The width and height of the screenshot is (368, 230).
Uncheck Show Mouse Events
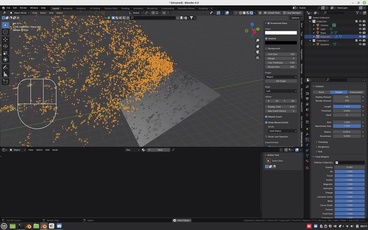tap(266, 123)
